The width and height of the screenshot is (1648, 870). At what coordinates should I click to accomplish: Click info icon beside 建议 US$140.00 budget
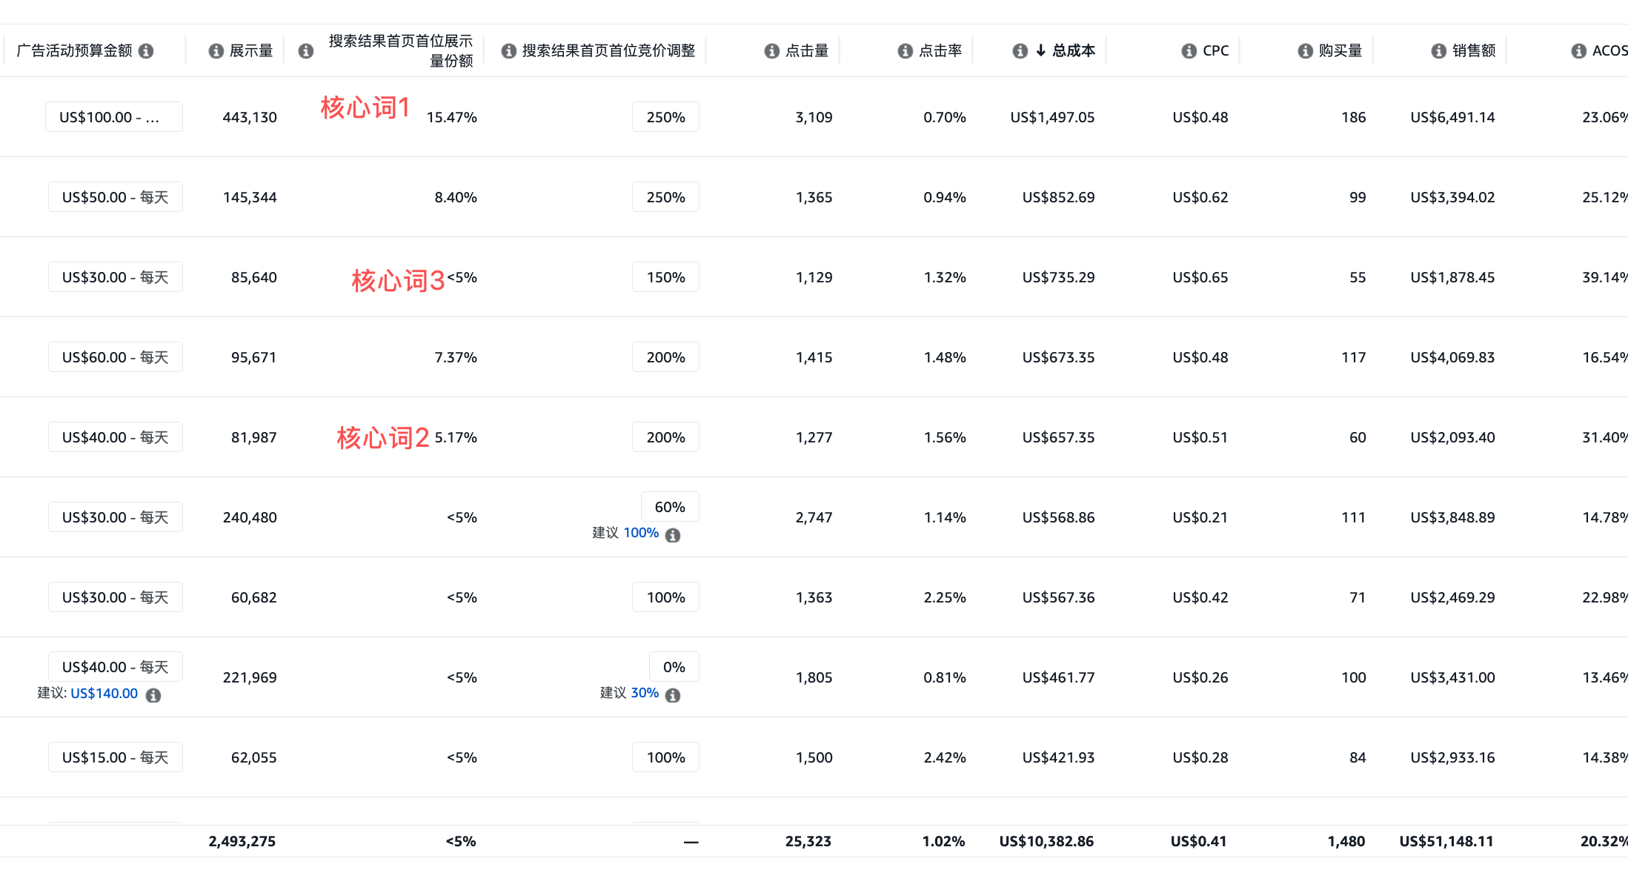click(153, 695)
